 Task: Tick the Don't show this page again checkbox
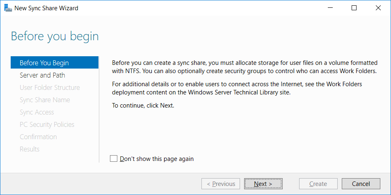coord(114,158)
